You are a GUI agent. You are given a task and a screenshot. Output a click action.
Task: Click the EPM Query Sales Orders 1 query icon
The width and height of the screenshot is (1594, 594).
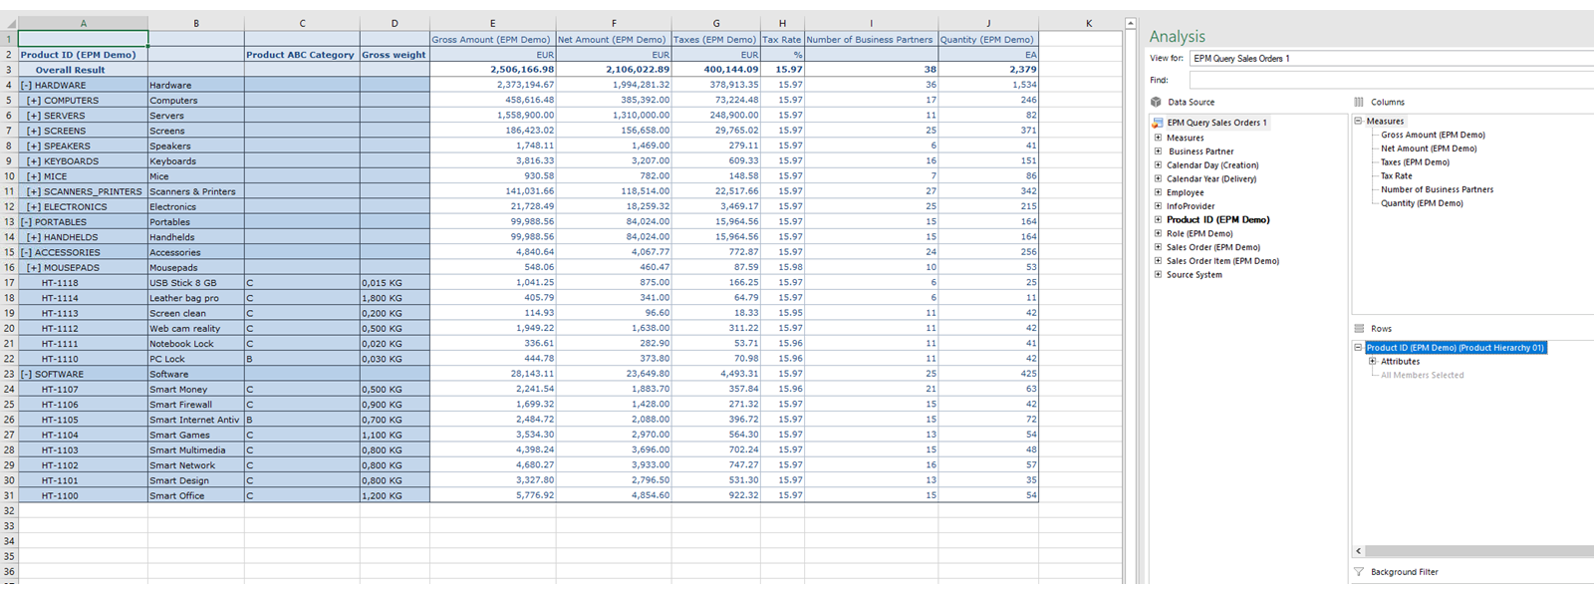point(1158,123)
